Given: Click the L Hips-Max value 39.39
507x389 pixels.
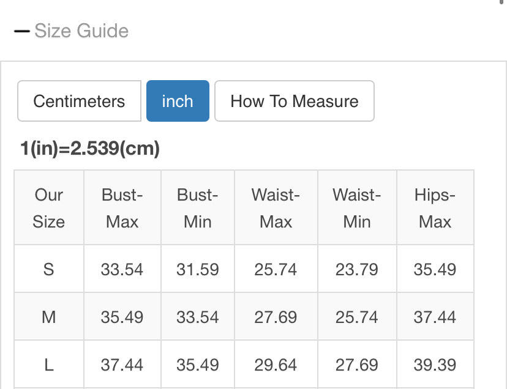Looking at the screenshot, I should pos(435,365).
